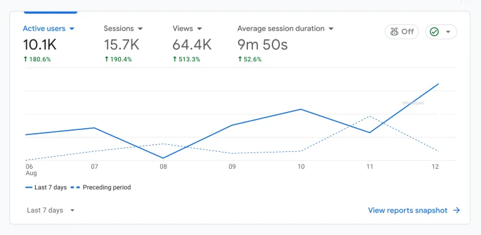Click the 180.6% increase indicator
481x235 pixels.
(37, 59)
